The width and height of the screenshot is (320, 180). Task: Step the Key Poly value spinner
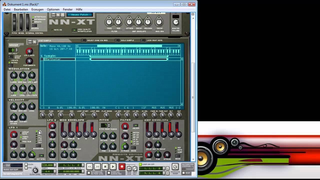[17, 50]
